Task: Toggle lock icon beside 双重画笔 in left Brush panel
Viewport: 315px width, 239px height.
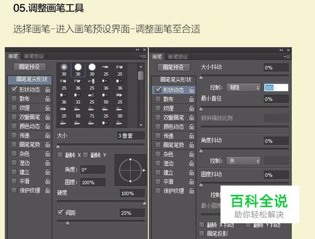Action: point(48,117)
